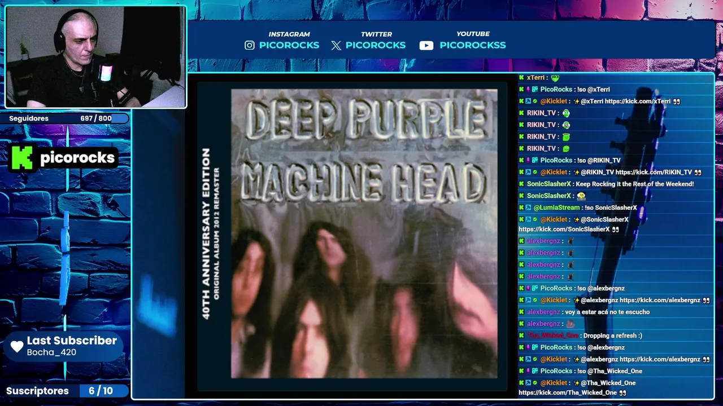Click the verified checkmark badge on Kicklet's @xTerri message
The width and height of the screenshot is (723, 406).
pyautogui.click(x=535, y=101)
